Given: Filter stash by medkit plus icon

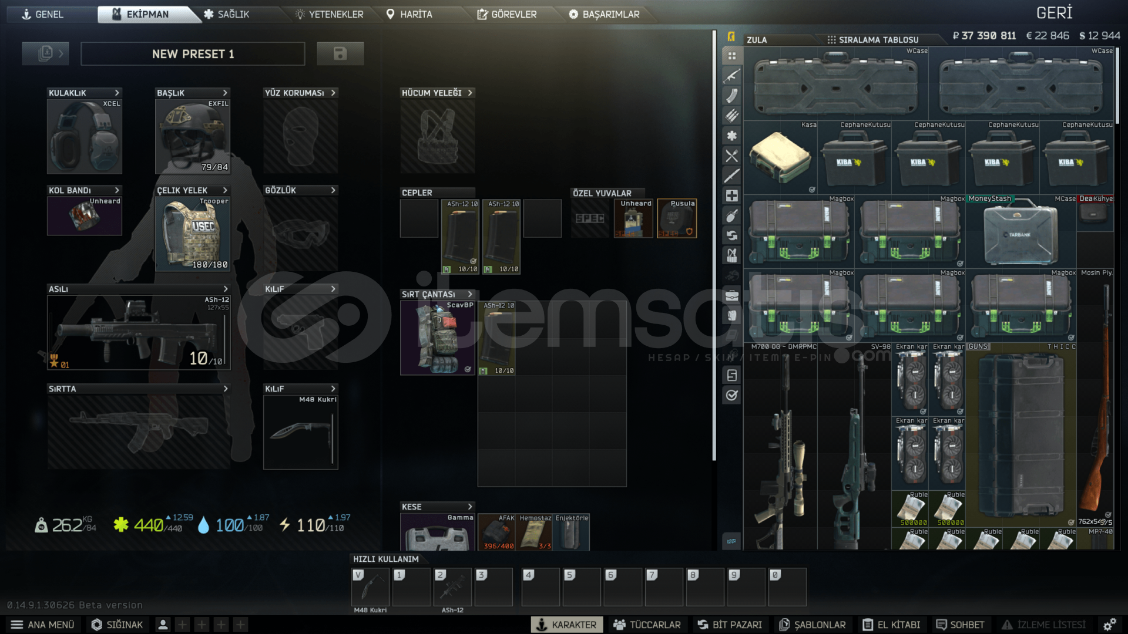Looking at the screenshot, I should [x=731, y=195].
